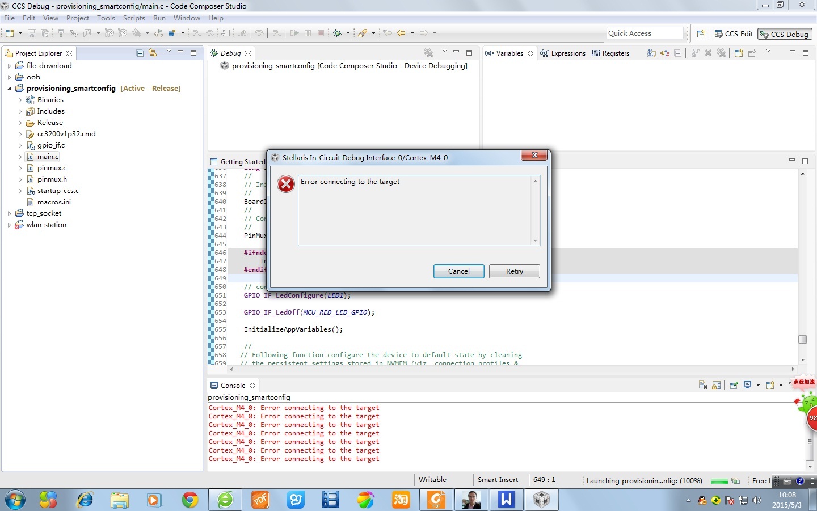817x511 pixels.
Task: Click Open New View icon in Variables
Action: tap(738, 53)
